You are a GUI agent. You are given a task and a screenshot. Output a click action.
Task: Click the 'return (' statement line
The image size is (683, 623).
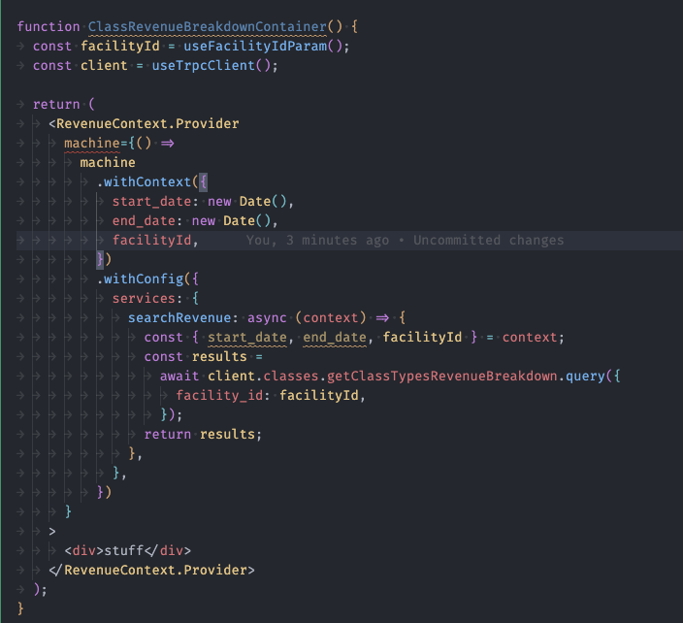(64, 104)
